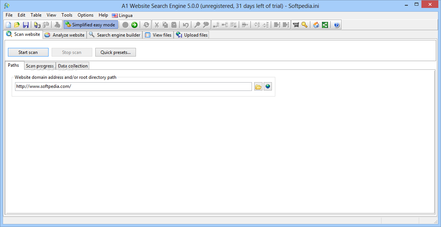Click the Start scan button

pyautogui.click(x=28, y=52)
